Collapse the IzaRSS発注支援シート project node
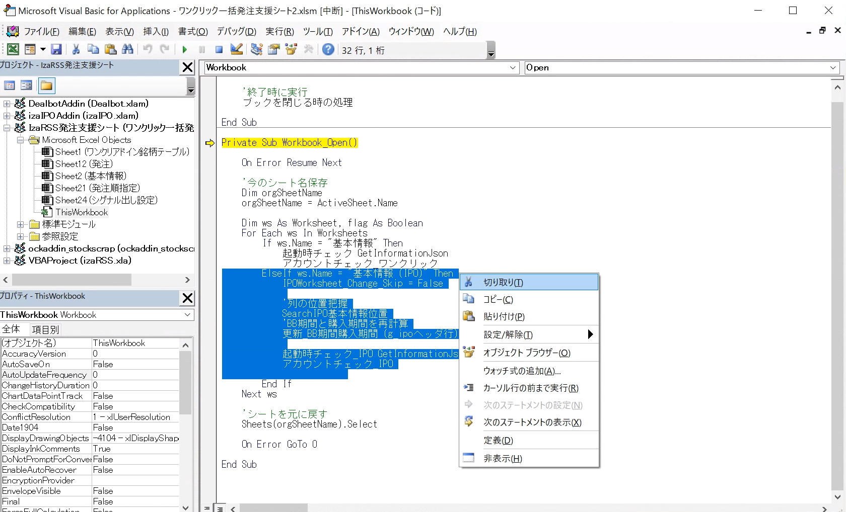The image size is (846, 512). (x=7, y=128)
